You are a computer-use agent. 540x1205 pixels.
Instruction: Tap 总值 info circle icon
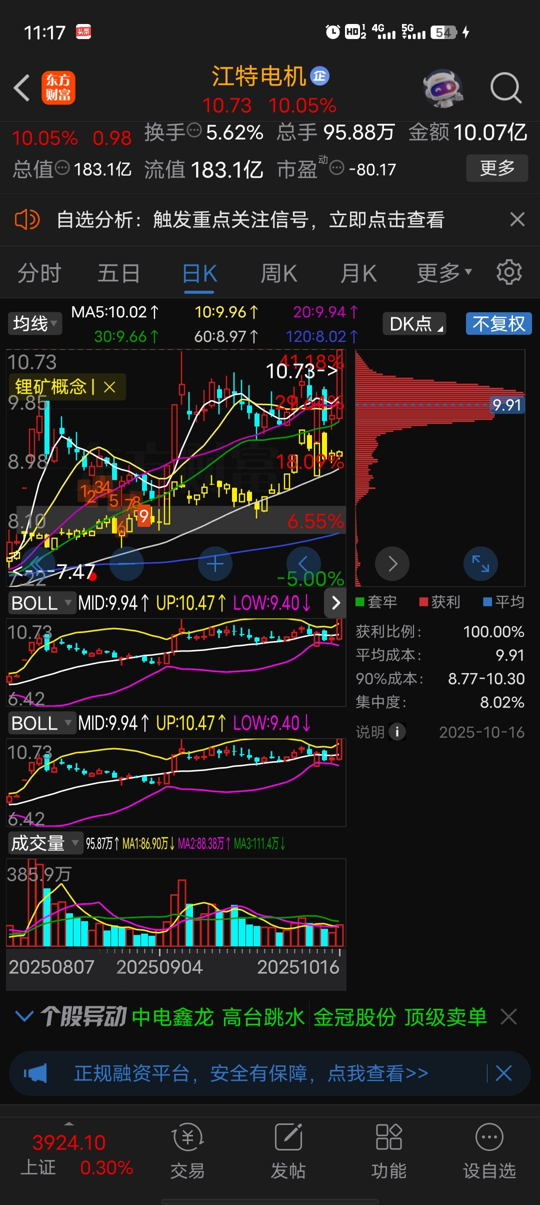pyautogui.click(x=62, y=168)
